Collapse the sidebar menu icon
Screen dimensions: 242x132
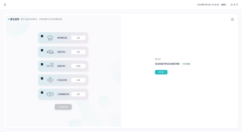[5, 5]
